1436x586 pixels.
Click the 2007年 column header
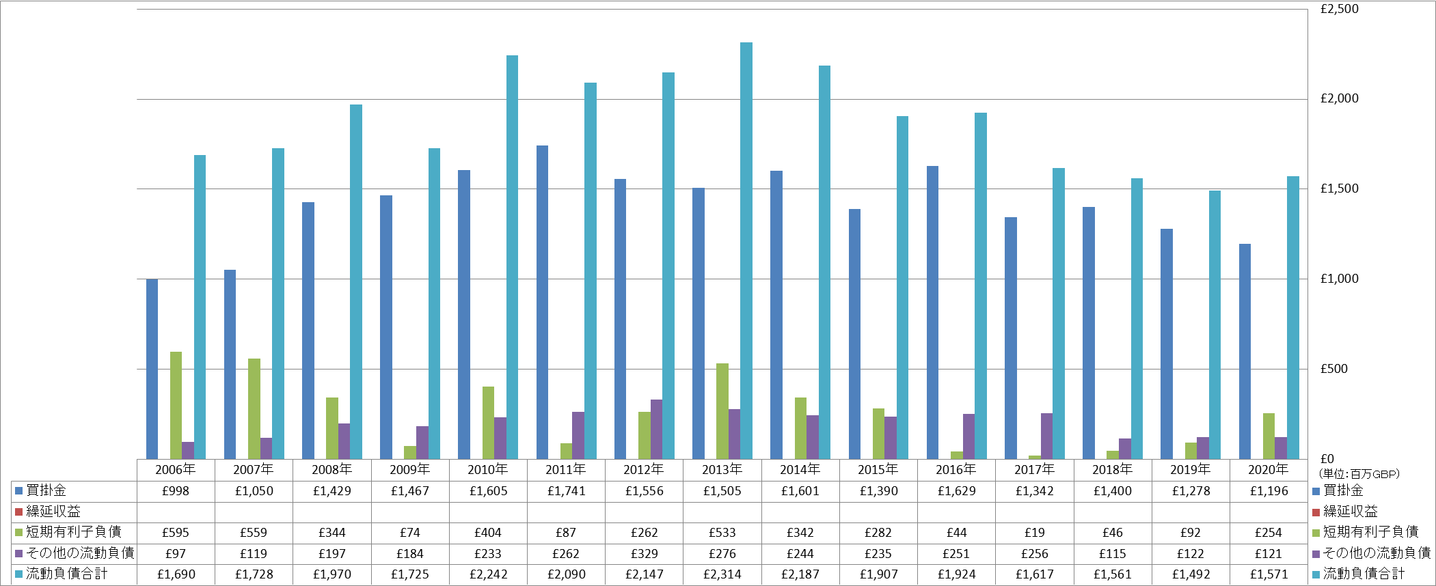(x=254, y=470)
